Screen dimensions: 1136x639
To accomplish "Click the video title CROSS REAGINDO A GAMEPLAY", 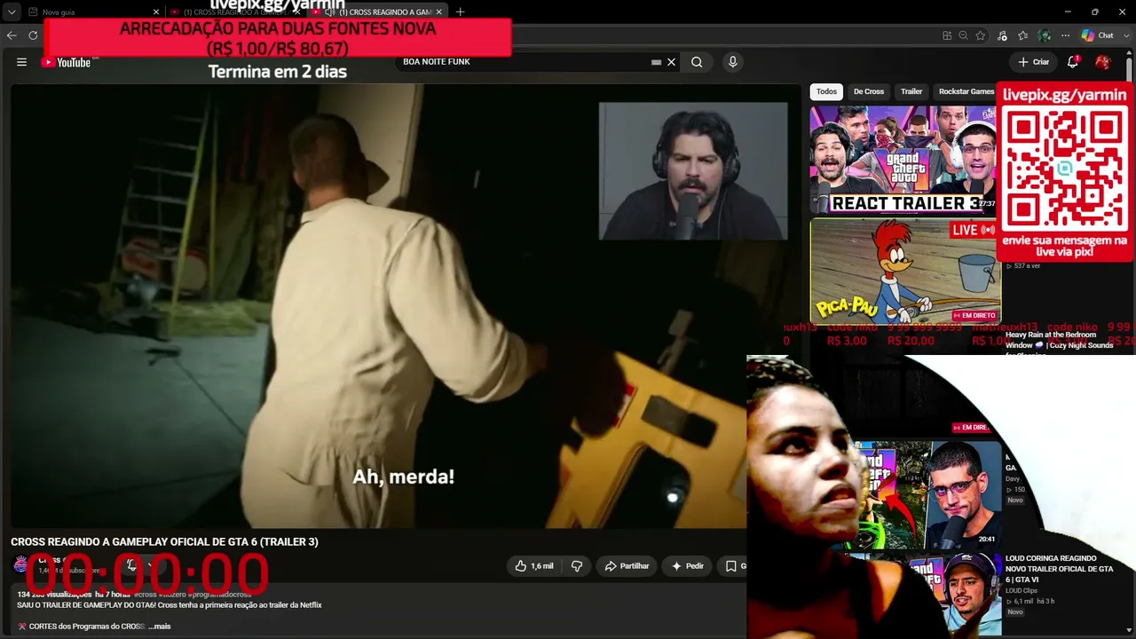I will pos(164,542).
